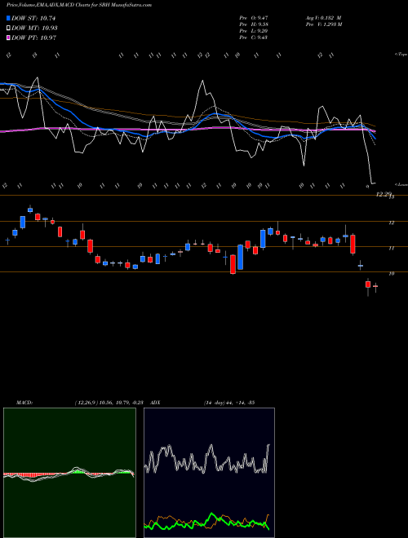The height and width of the screenshot is (538, 408).
Task: Click the 'MACD:' heading label
Action: [24, 403]
